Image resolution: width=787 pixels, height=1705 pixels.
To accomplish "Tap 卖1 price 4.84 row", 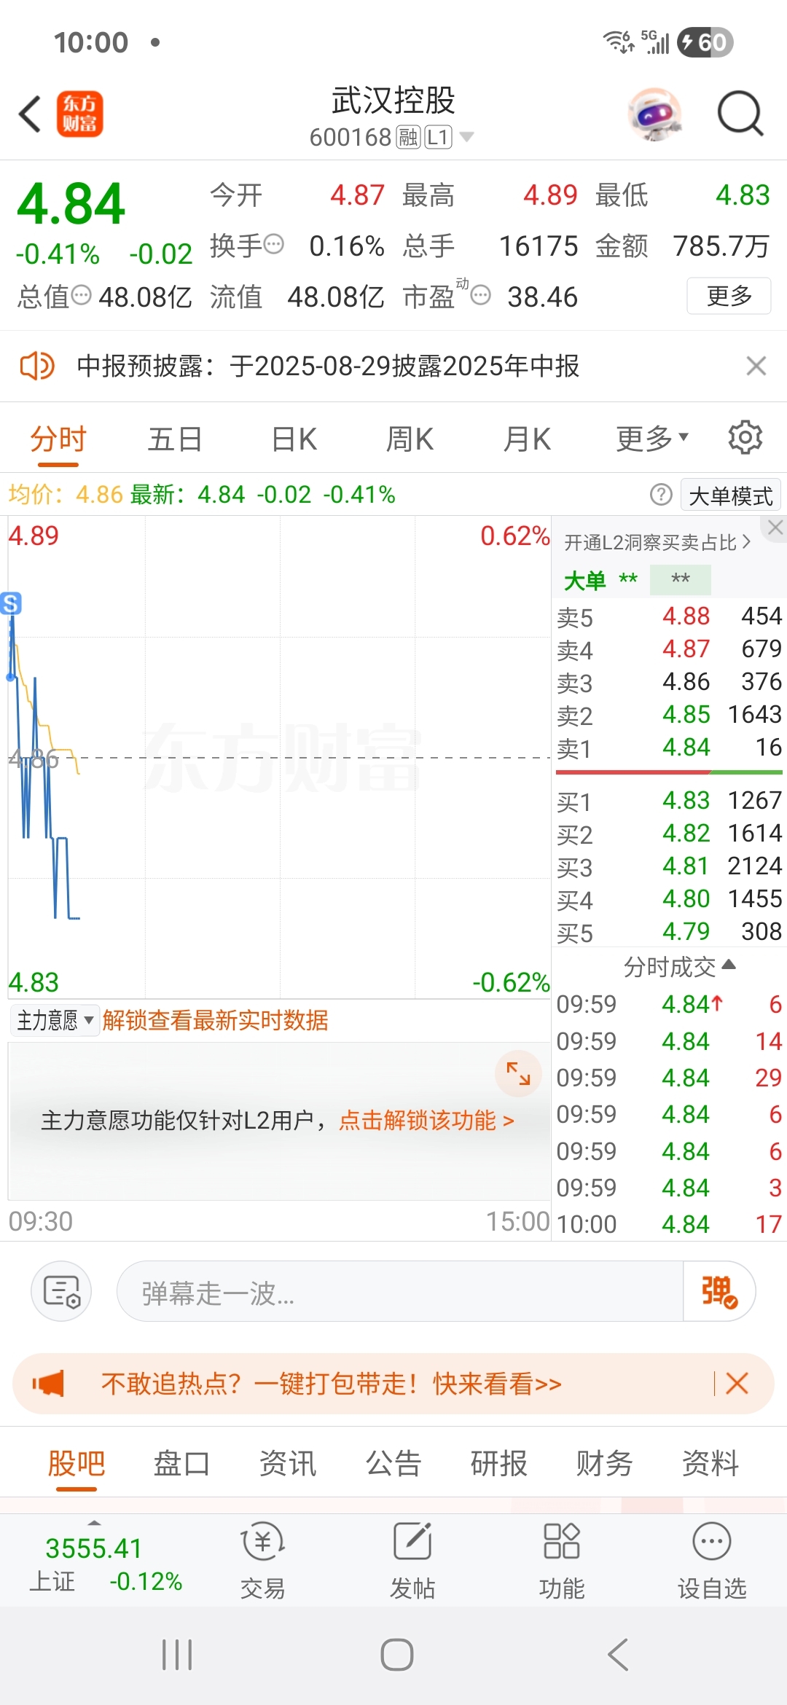I will 669,748.
